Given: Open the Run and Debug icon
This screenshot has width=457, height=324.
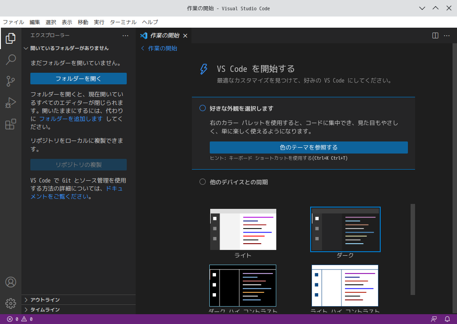Looking at the screenshot, I should point(11,103).
